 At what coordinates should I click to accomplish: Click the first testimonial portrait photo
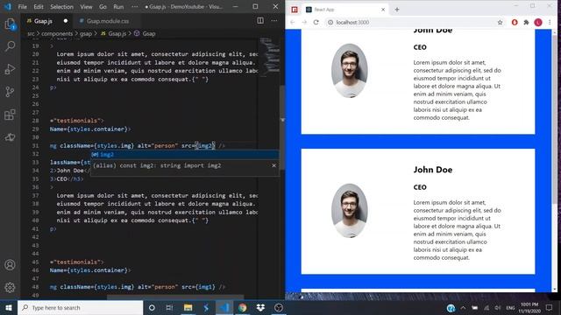349,70
